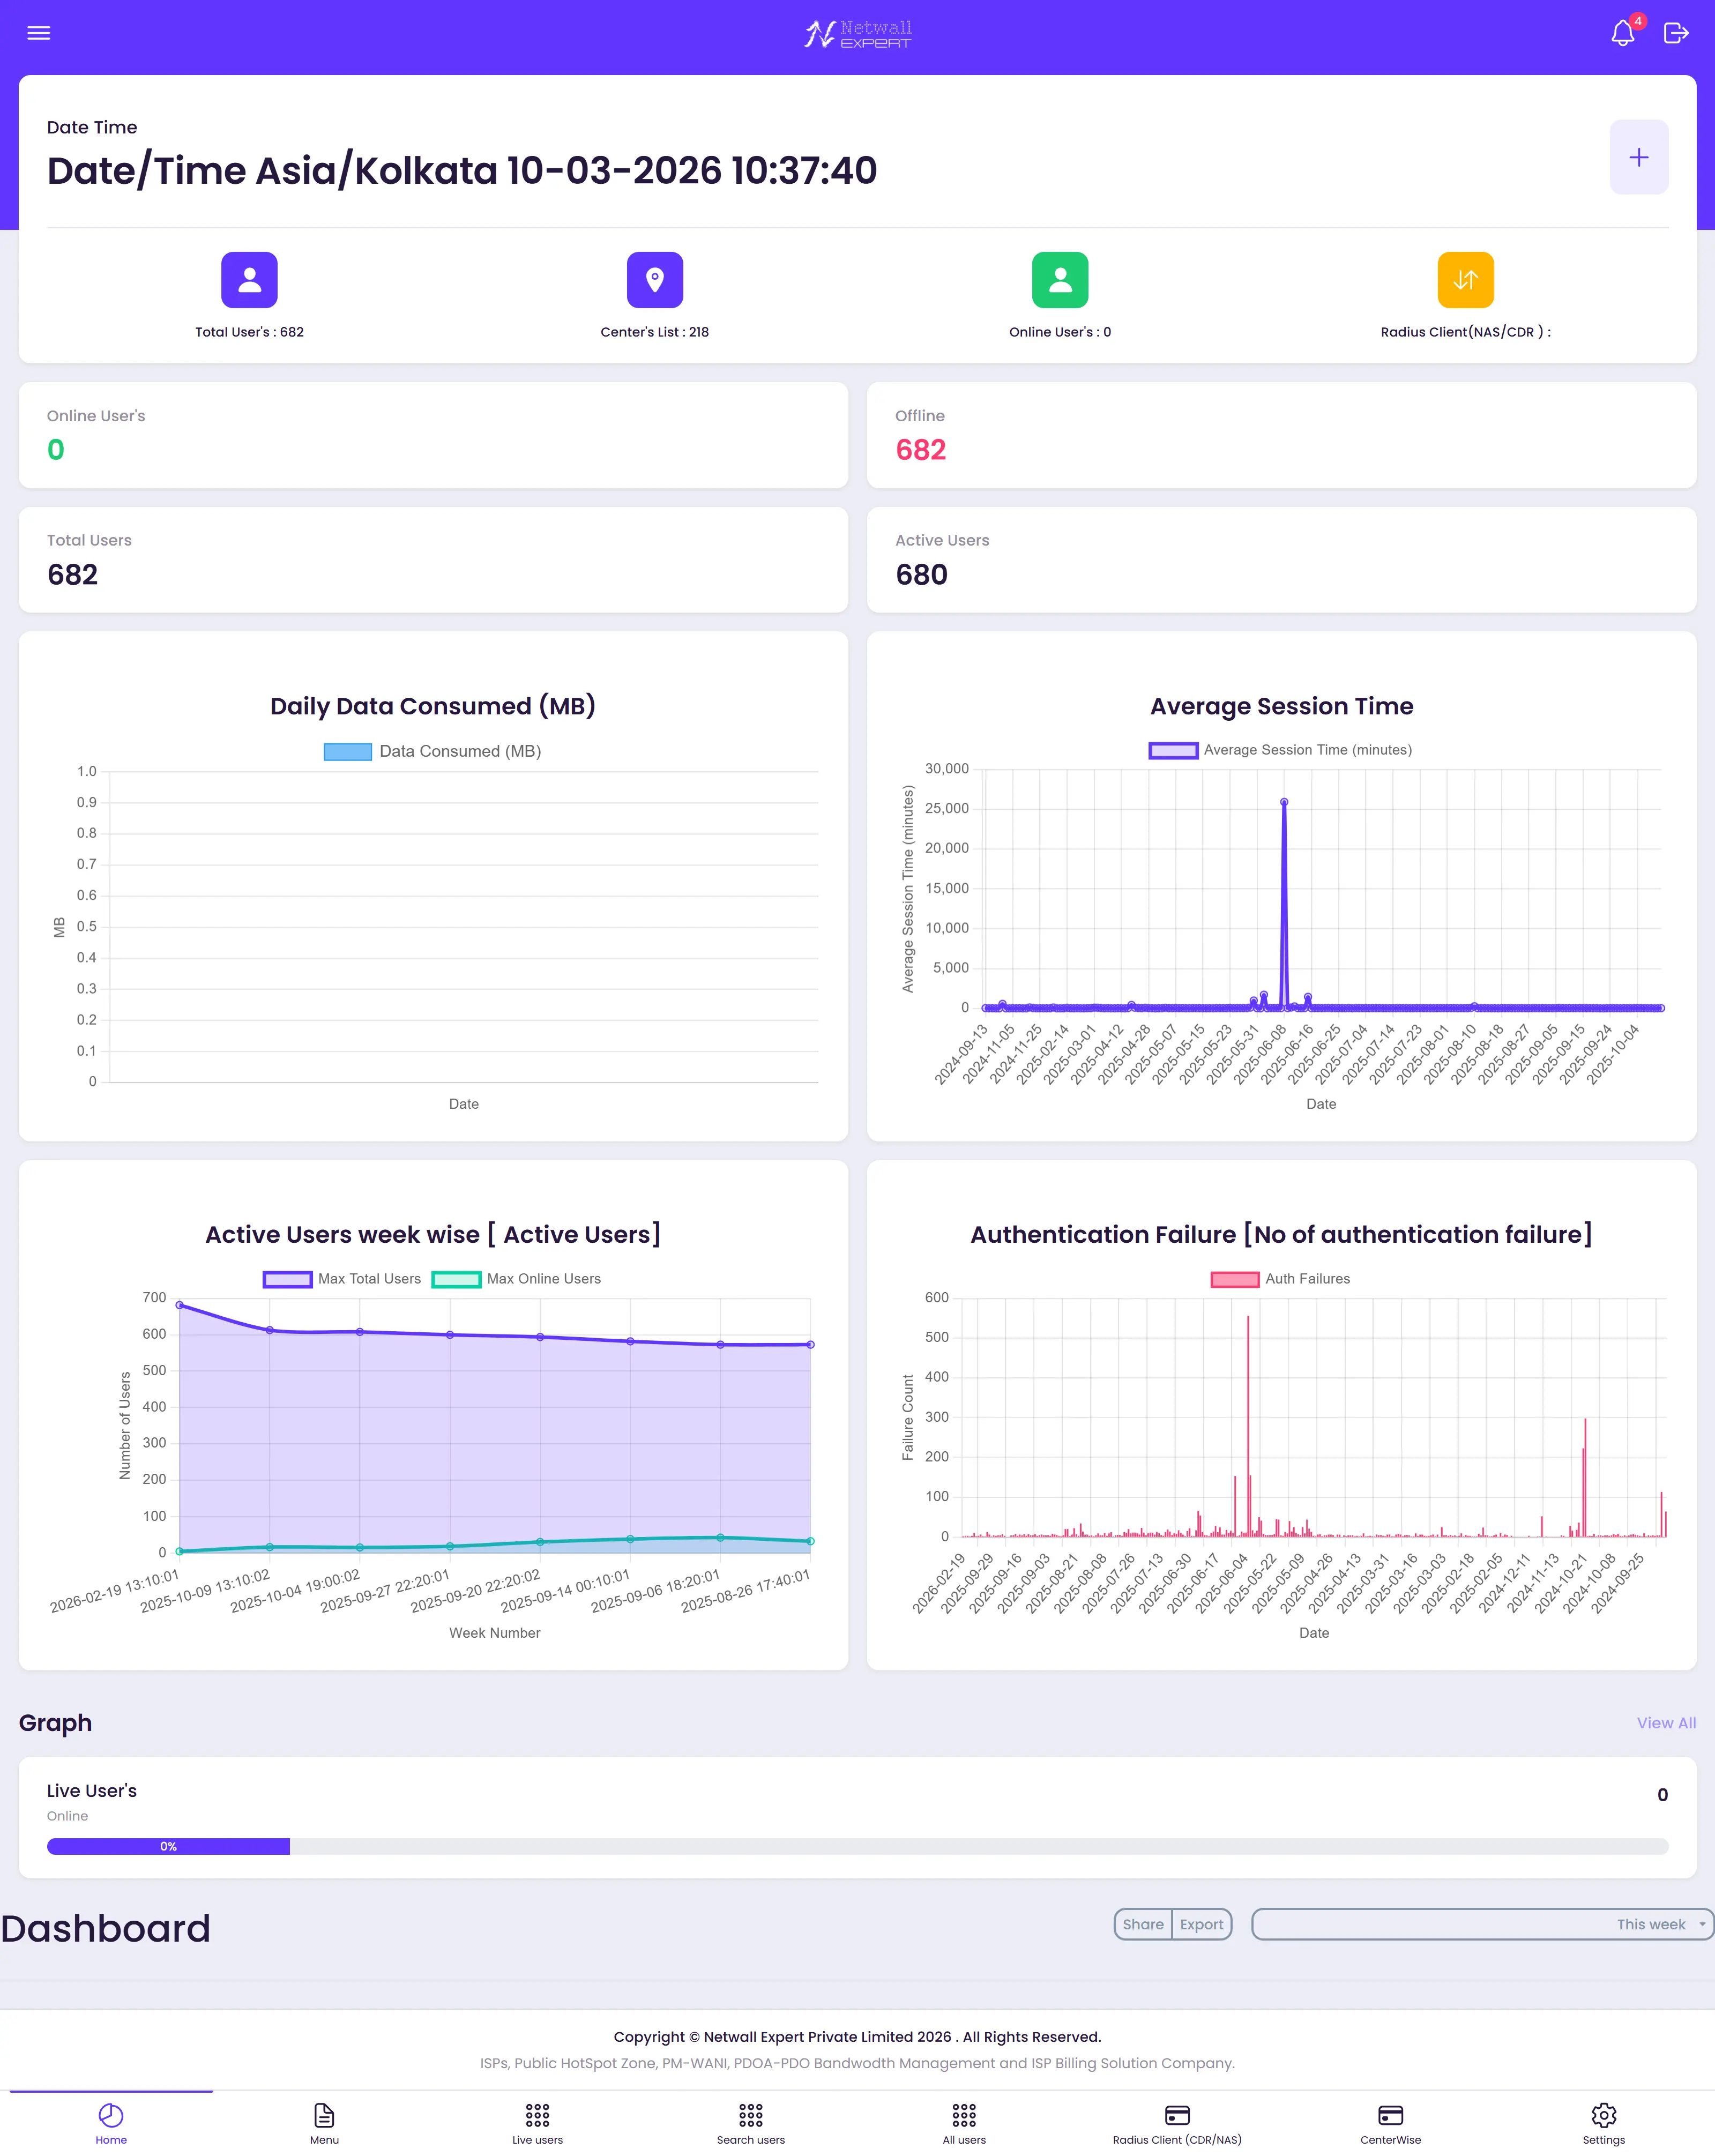Screen dimensions: 1715x2156
Task: Open the CenterWise section
Action: click(x=1390, y=2123)
